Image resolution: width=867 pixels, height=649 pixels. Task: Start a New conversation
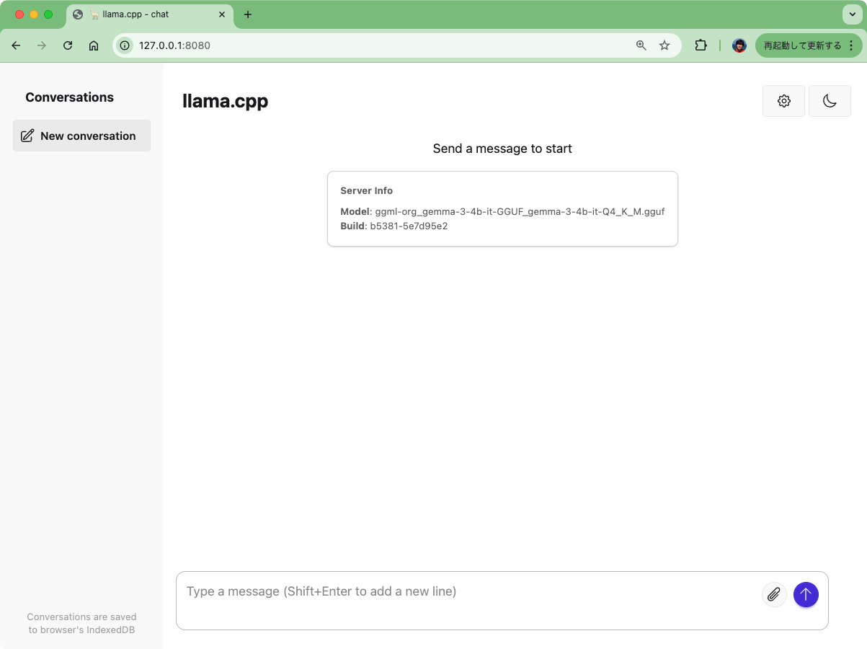tap(81, 136)
